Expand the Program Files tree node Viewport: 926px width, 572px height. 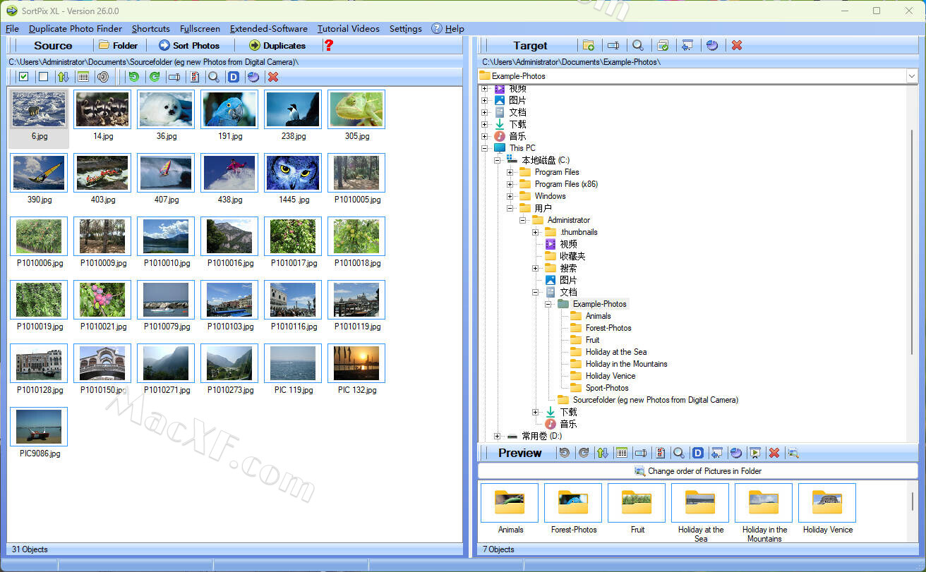pos(510,172)
